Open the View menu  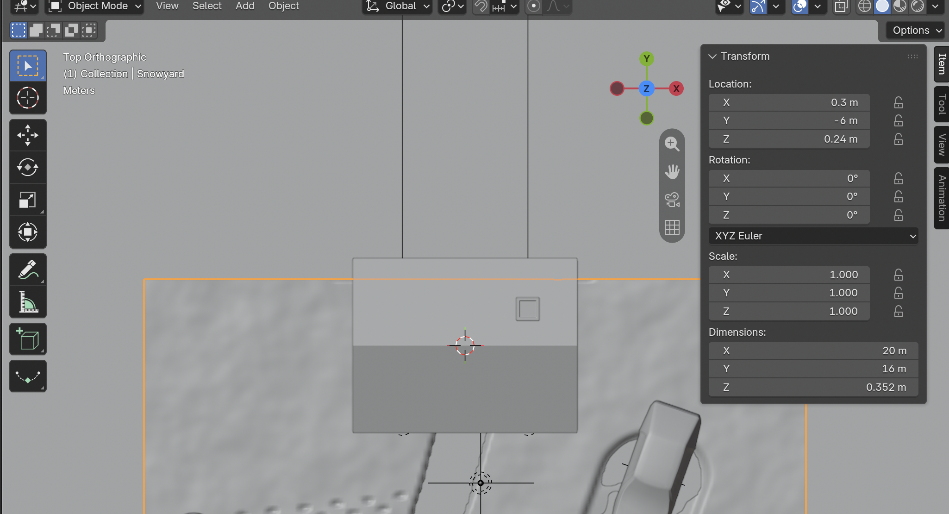pyautogui.click(x=167, y=6)
